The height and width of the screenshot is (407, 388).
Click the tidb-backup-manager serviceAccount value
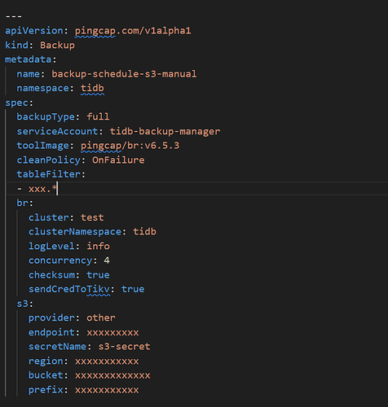pos(165,131)
